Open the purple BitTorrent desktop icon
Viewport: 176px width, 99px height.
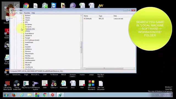(73, 5)
